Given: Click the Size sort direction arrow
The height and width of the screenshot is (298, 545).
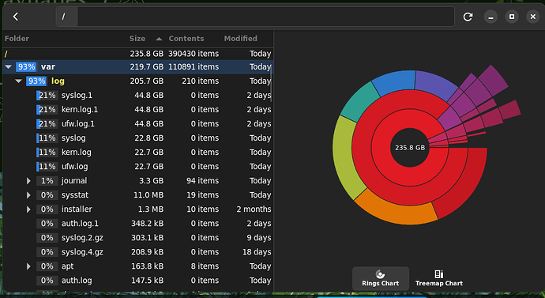Looking at the screenshot, I should 159,39.
